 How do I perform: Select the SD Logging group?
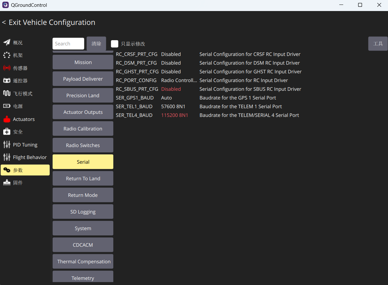point(83,212)
